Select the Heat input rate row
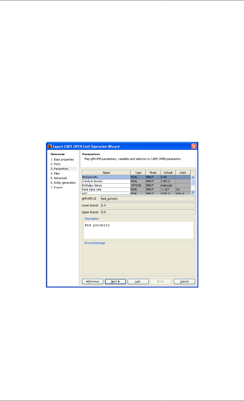Viewport: 244px width, 401px height. (136, 189)
